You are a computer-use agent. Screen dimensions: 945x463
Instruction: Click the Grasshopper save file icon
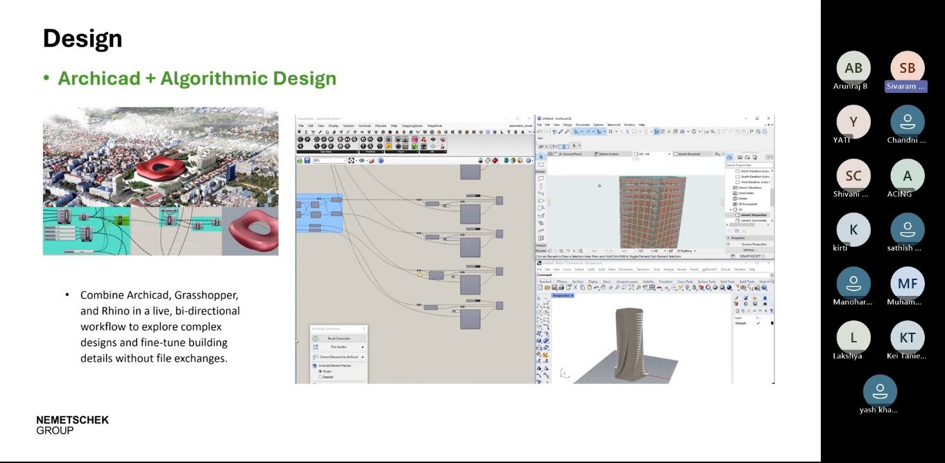point(307,161)
